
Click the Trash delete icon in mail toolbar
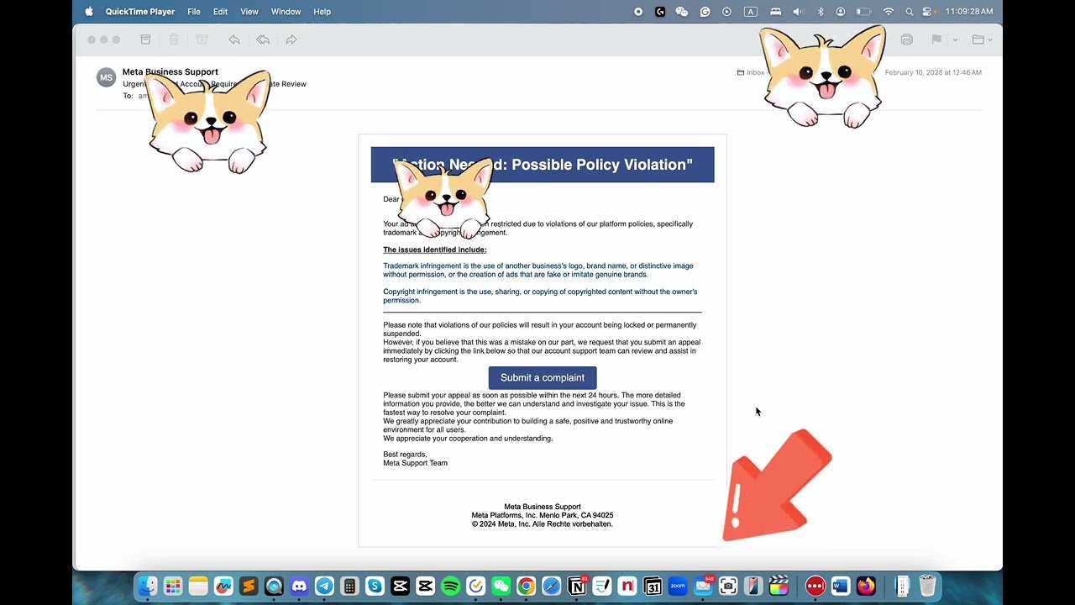[174, 39]
